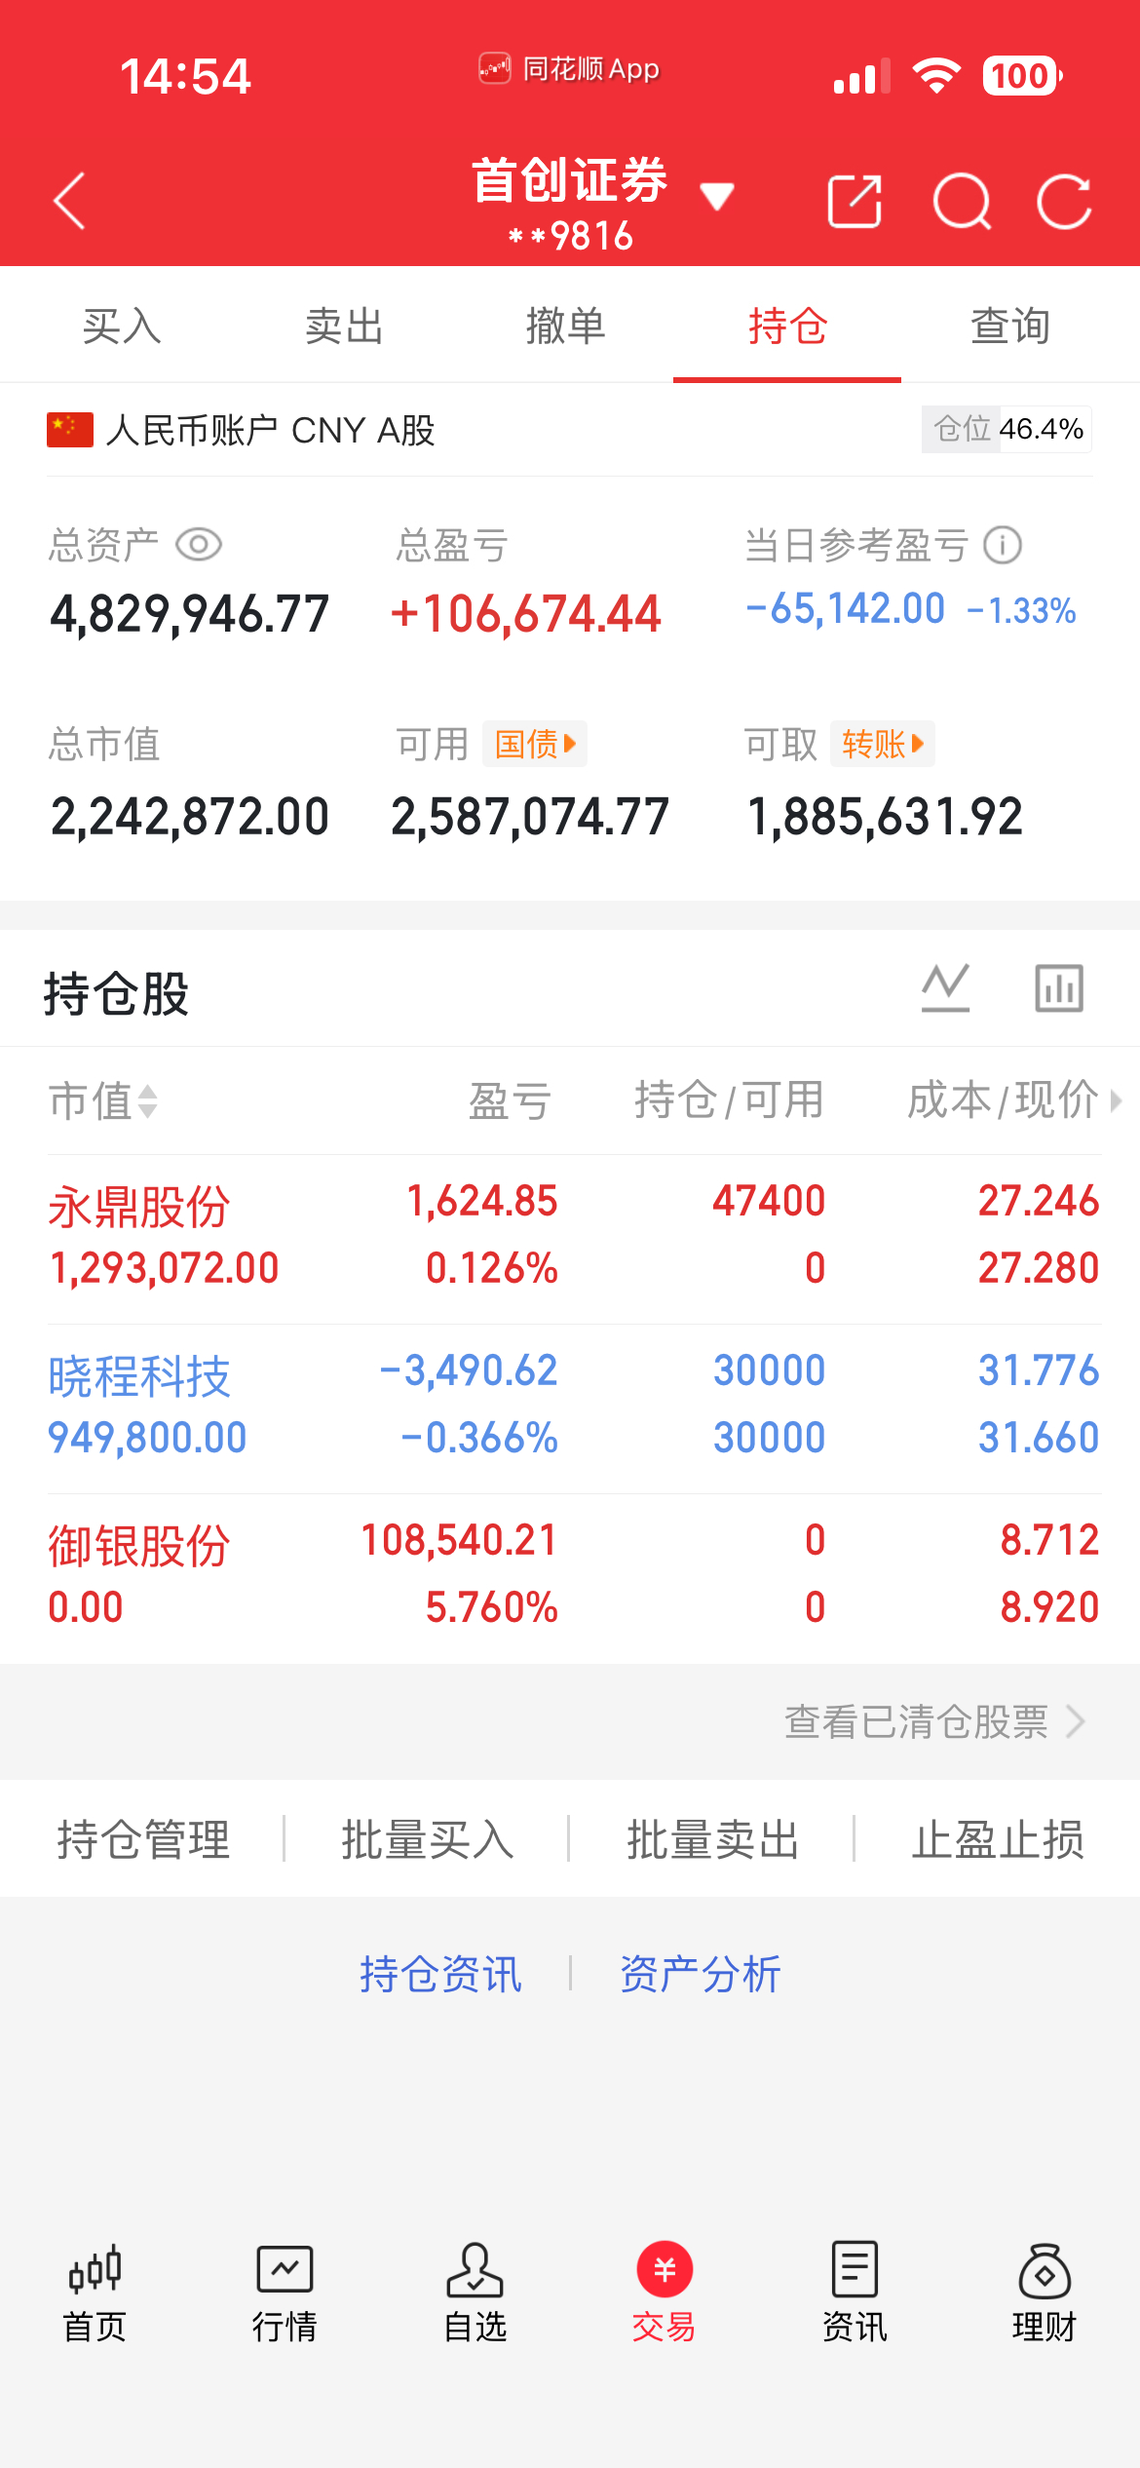The image size is (1140, 2468).
Task: Open 止盈止损 settings
Action: 998,1840
